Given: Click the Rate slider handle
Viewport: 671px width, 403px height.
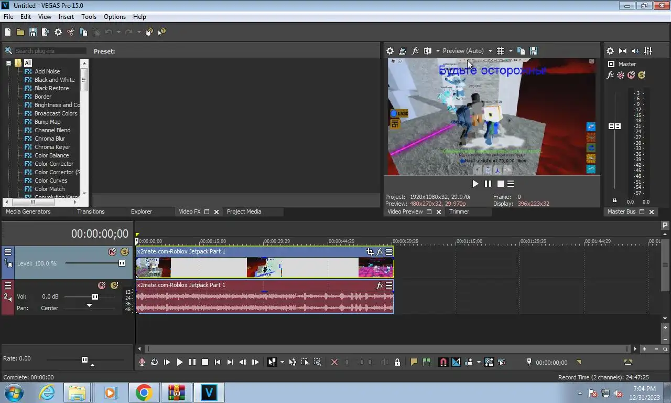Looking at the screenshot, I should [x=84, y=359].
